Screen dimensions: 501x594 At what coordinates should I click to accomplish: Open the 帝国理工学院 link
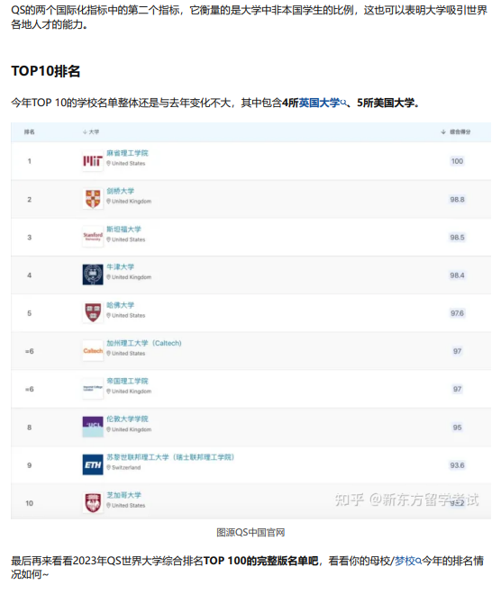(127, 381)
